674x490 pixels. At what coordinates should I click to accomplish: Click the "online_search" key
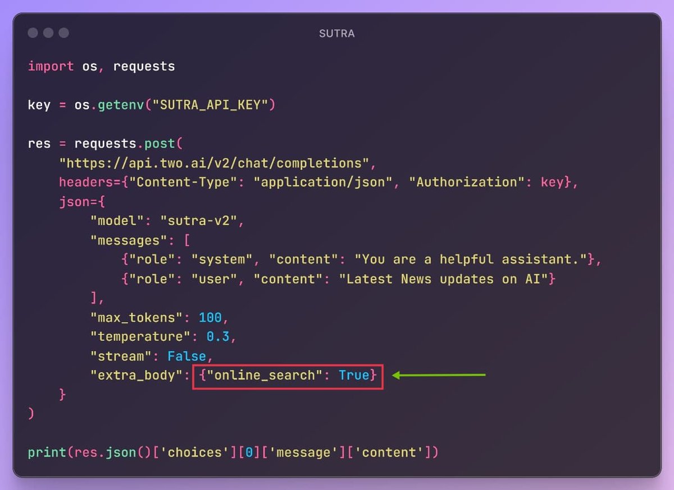264,375
